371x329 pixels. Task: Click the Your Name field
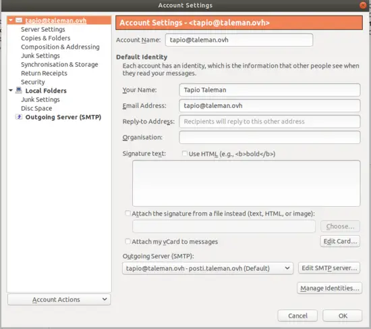pyautogui.click(x=270, y=90)
